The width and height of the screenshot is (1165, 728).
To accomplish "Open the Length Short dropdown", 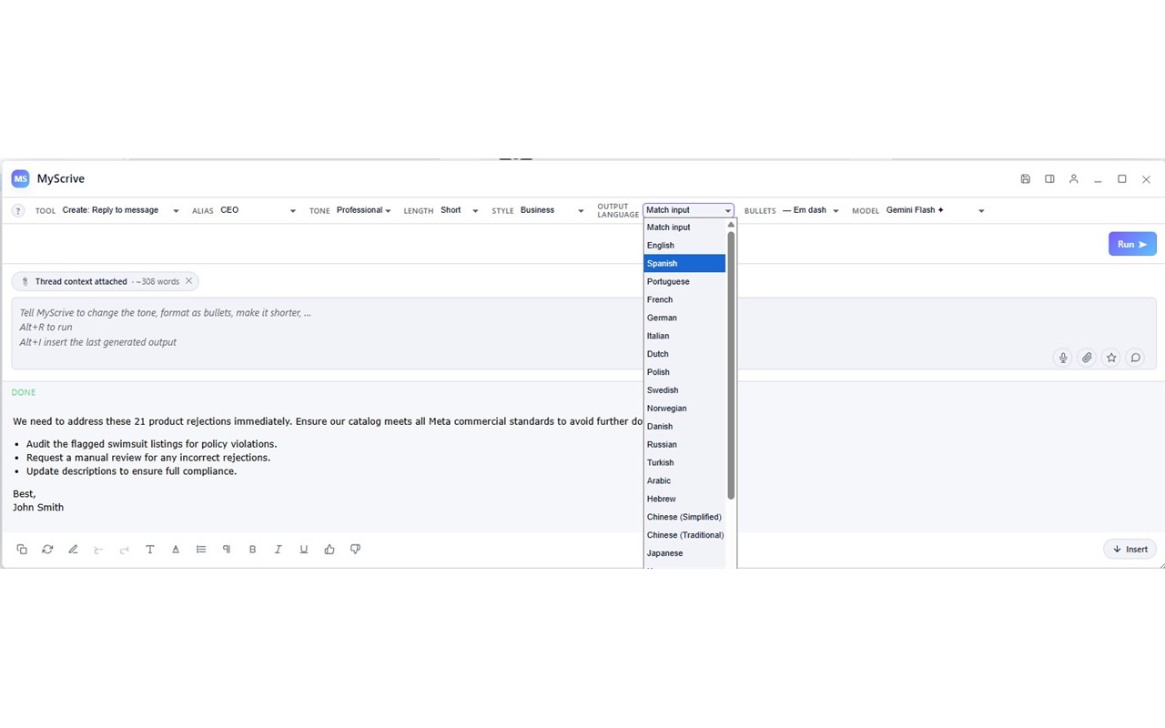I will tap(459, 210).
